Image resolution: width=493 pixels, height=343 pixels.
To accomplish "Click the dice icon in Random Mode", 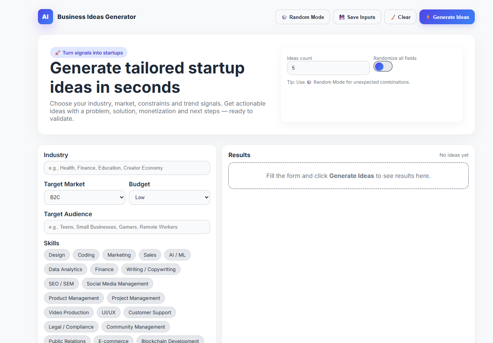I will click(x=284, y=17).
